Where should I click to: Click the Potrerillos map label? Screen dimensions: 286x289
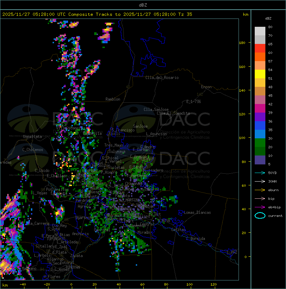tap(57, 189)
